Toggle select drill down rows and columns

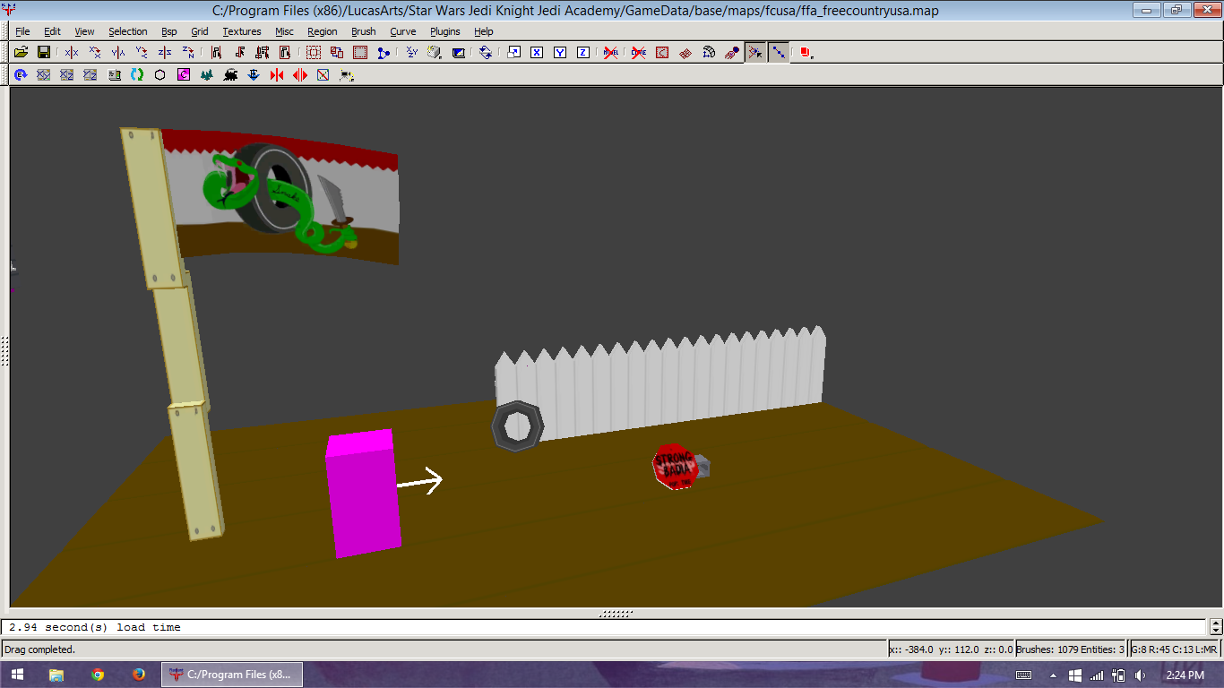779,53
